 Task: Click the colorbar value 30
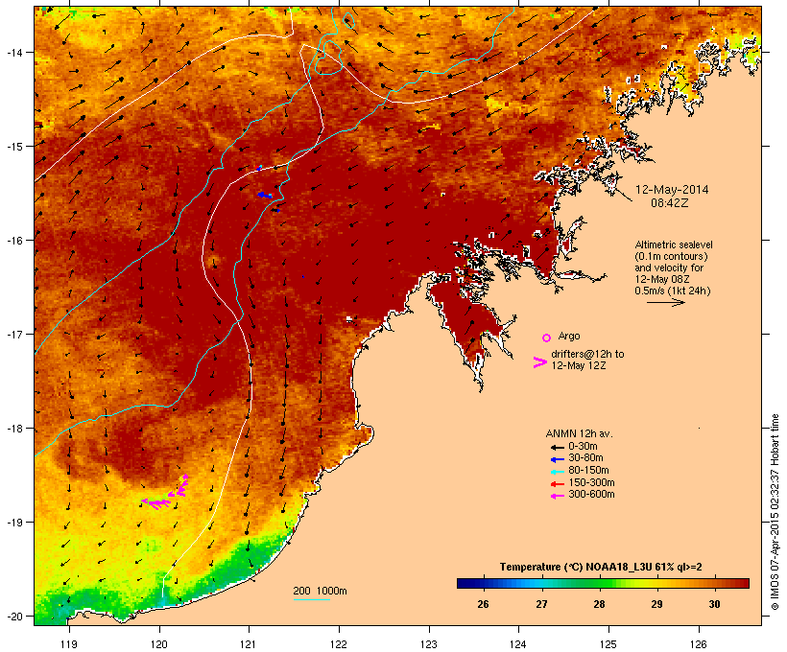point(715,604)
